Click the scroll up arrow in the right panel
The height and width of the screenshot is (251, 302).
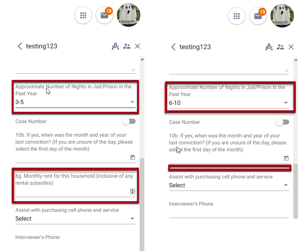(296, 60)
